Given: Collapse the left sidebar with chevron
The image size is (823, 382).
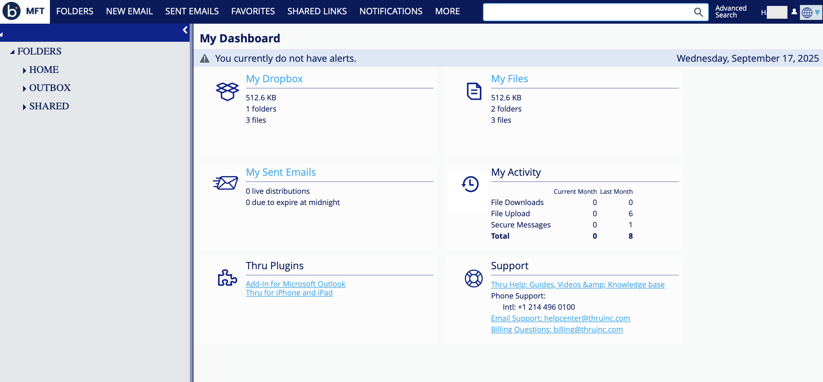Looking at the screenshot, I should point(185,30).
